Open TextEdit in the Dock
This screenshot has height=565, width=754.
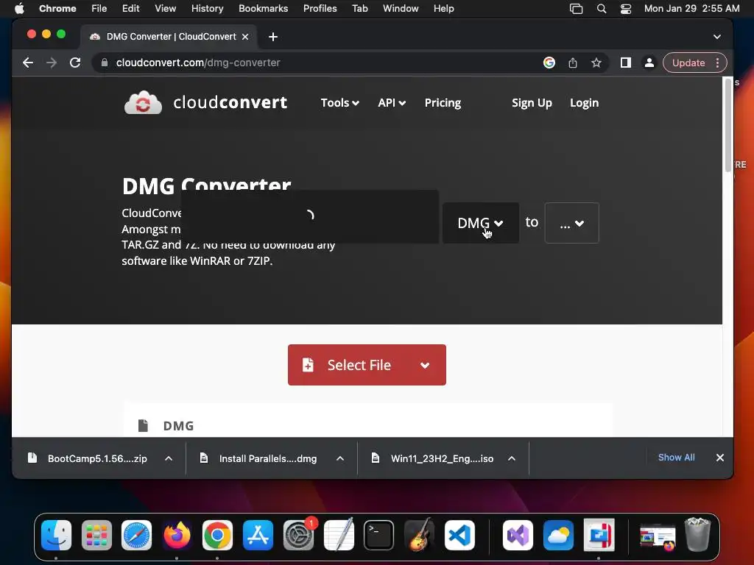(339, 535)
